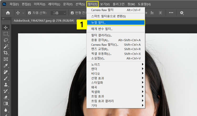This screenshot has width=197, height=116.
Task: Open the 편집(E) menu
Action: click(x=26, y=4)
